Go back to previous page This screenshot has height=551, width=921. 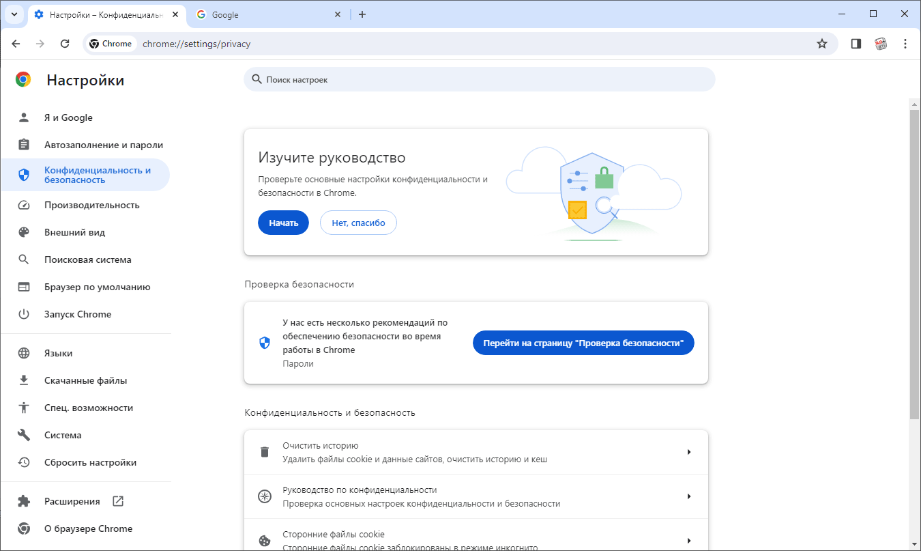pos(16,44)
